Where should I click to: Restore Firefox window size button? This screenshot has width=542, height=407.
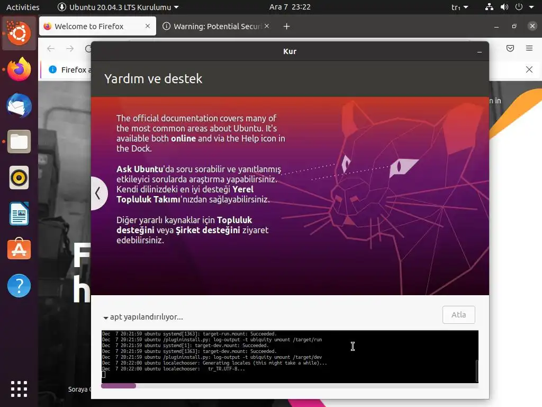(x=514, y=26)
